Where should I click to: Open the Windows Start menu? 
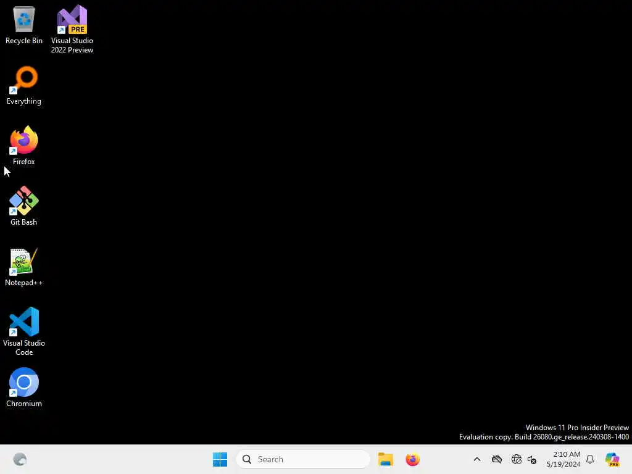click(x=220, y=459)
